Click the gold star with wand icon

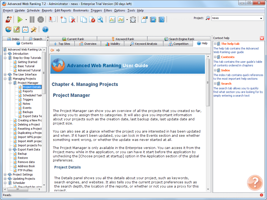34,29
